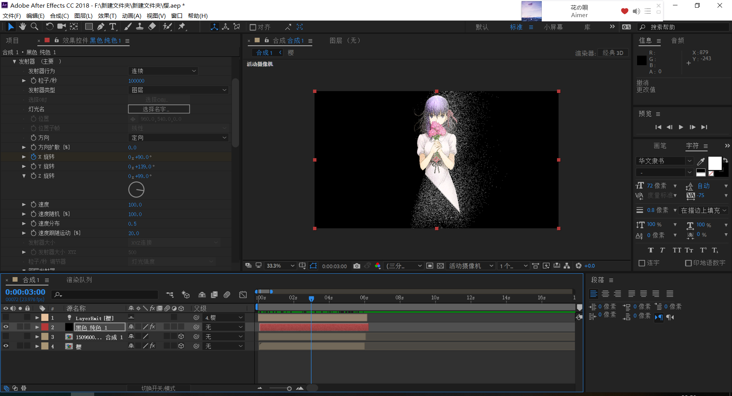The width and height of the screenshot is (732, 396).
Task: Hide the 黑色 纯色 1 layer
Action: (6, 327)
